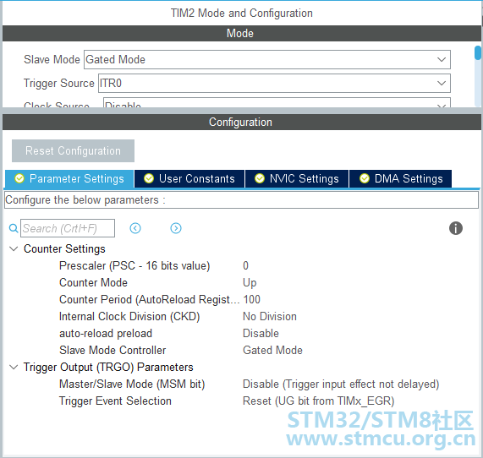Image resolution: width=483 pixels, height=458 pixels.
Task: Select the Counter Period value 100
Action: (x=252, y=299)
